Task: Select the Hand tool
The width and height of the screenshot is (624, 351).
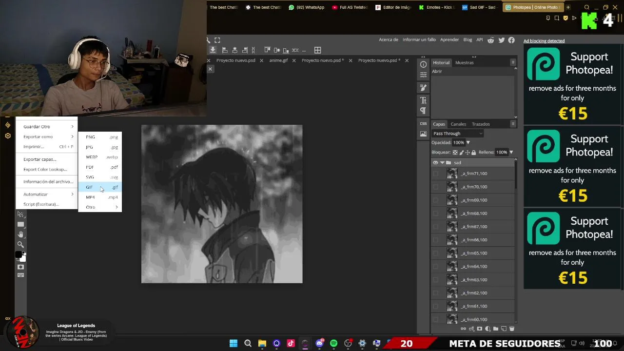Action: point(20,234)
